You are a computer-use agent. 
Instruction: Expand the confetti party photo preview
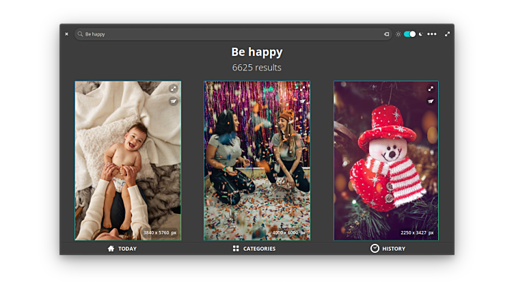click(x=303, y=89)
